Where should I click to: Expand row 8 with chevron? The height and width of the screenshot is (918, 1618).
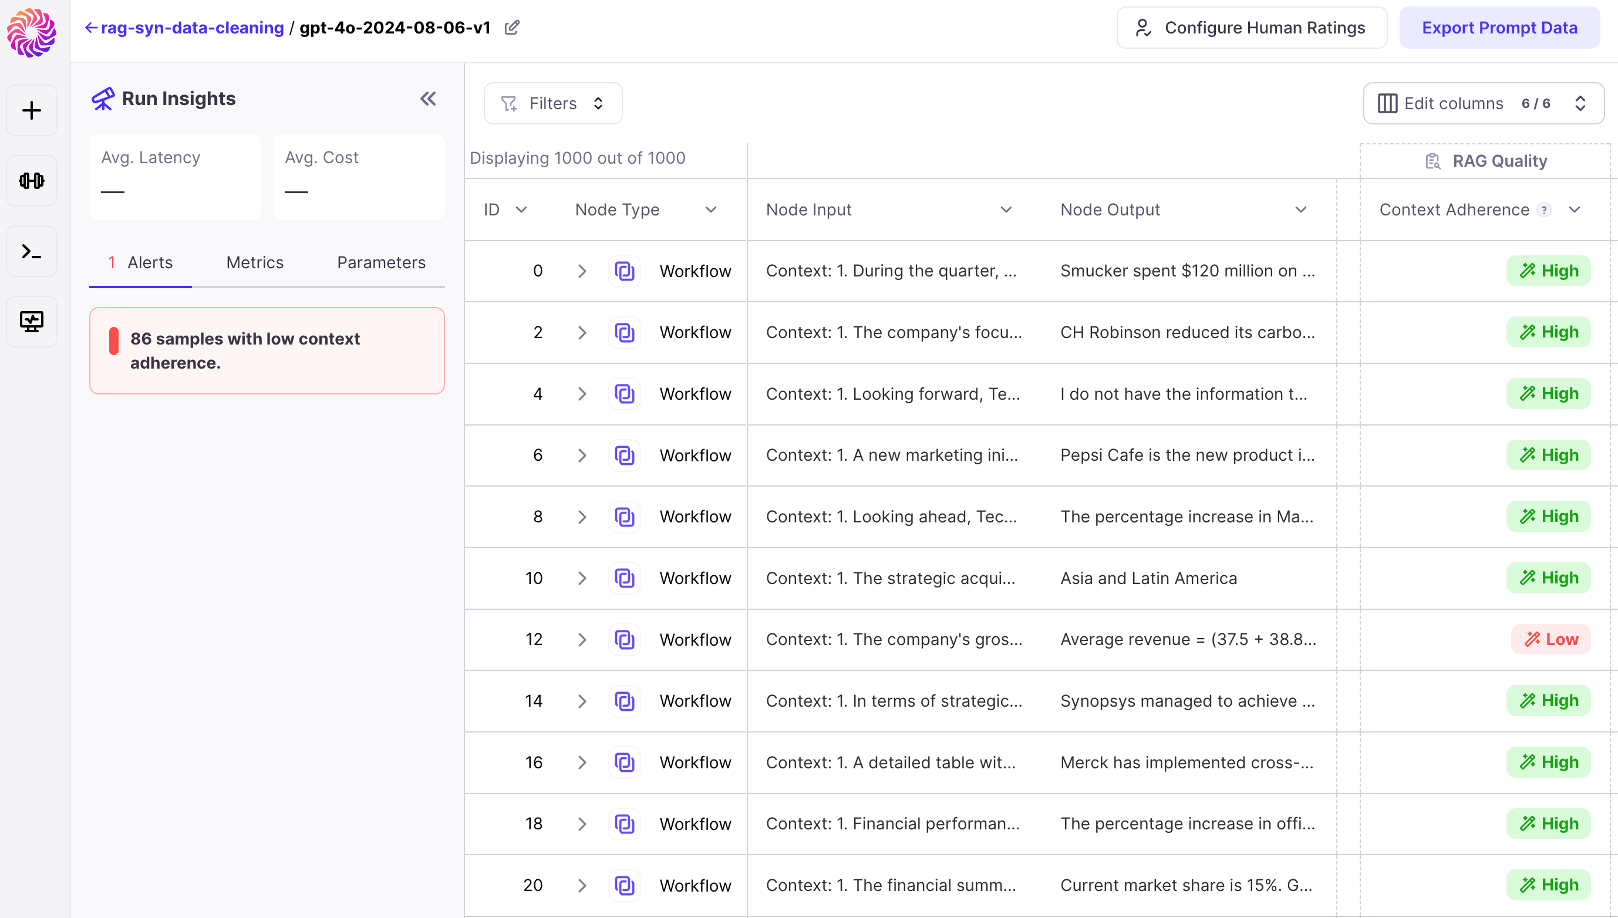tap(582, 517)
